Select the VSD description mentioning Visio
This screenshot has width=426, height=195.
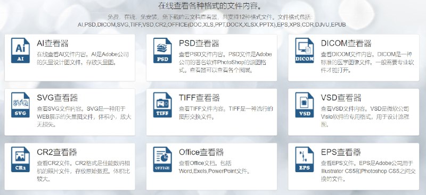point(365,117)
